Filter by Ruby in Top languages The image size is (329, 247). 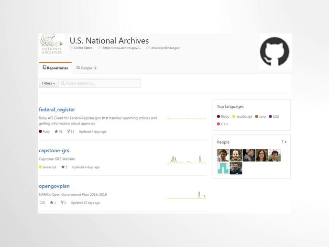(223, 116)
